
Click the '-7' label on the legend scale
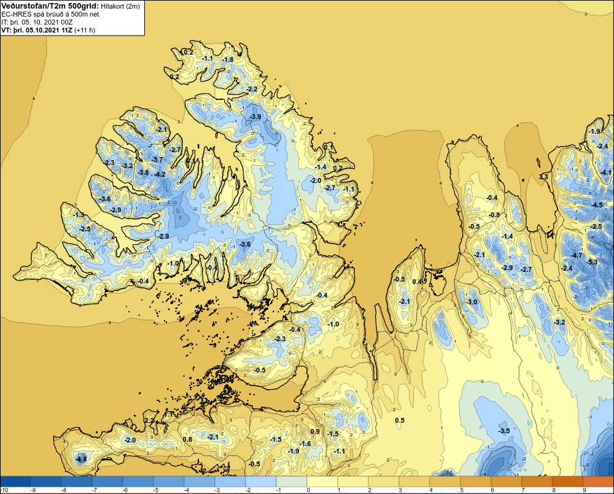coord(94,490)
